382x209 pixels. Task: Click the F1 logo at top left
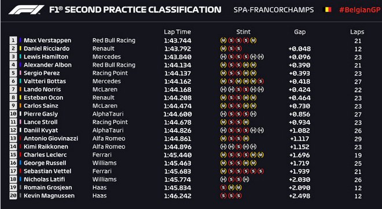coord(26,10)
